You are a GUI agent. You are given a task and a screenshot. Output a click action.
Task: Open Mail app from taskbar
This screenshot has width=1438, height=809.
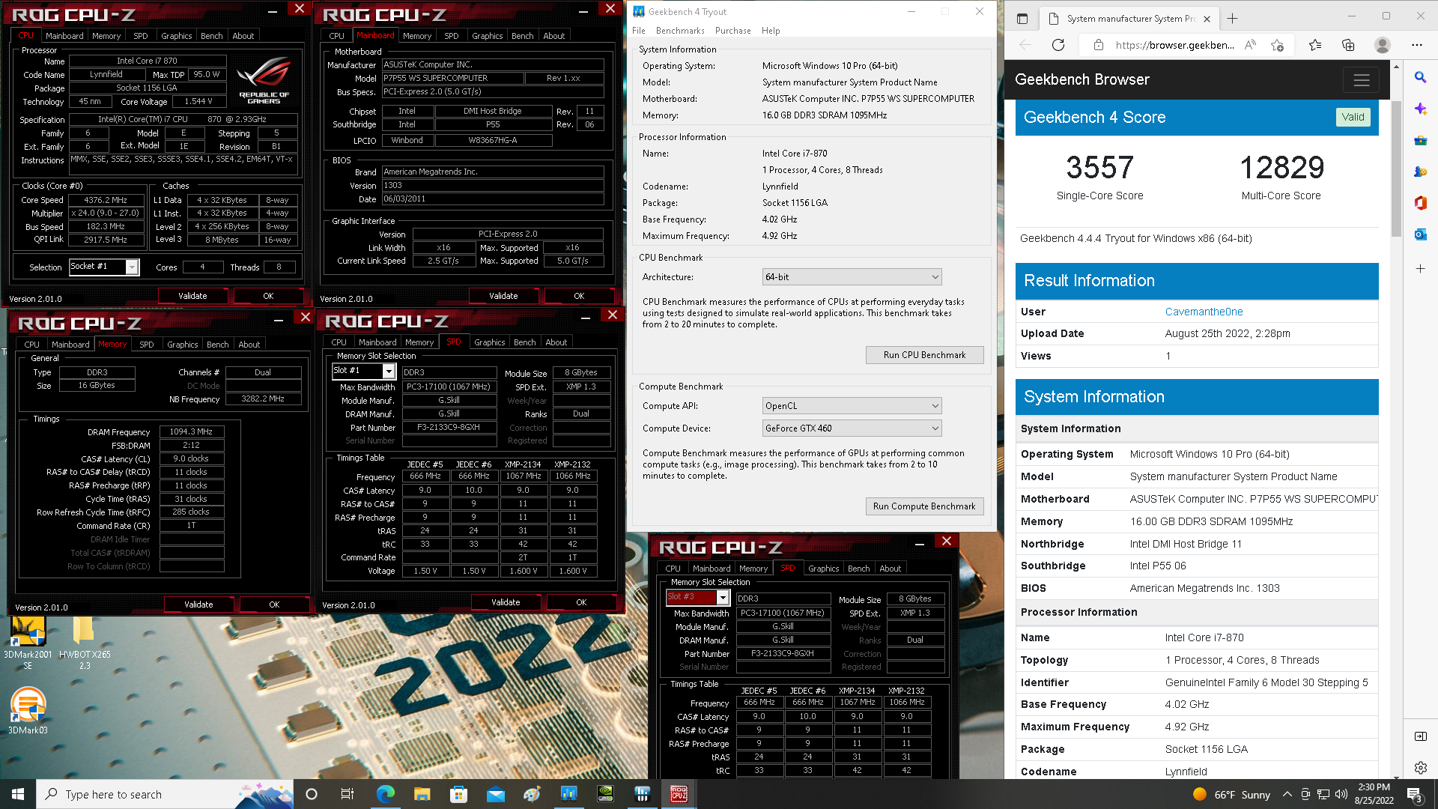pos(495,794)
